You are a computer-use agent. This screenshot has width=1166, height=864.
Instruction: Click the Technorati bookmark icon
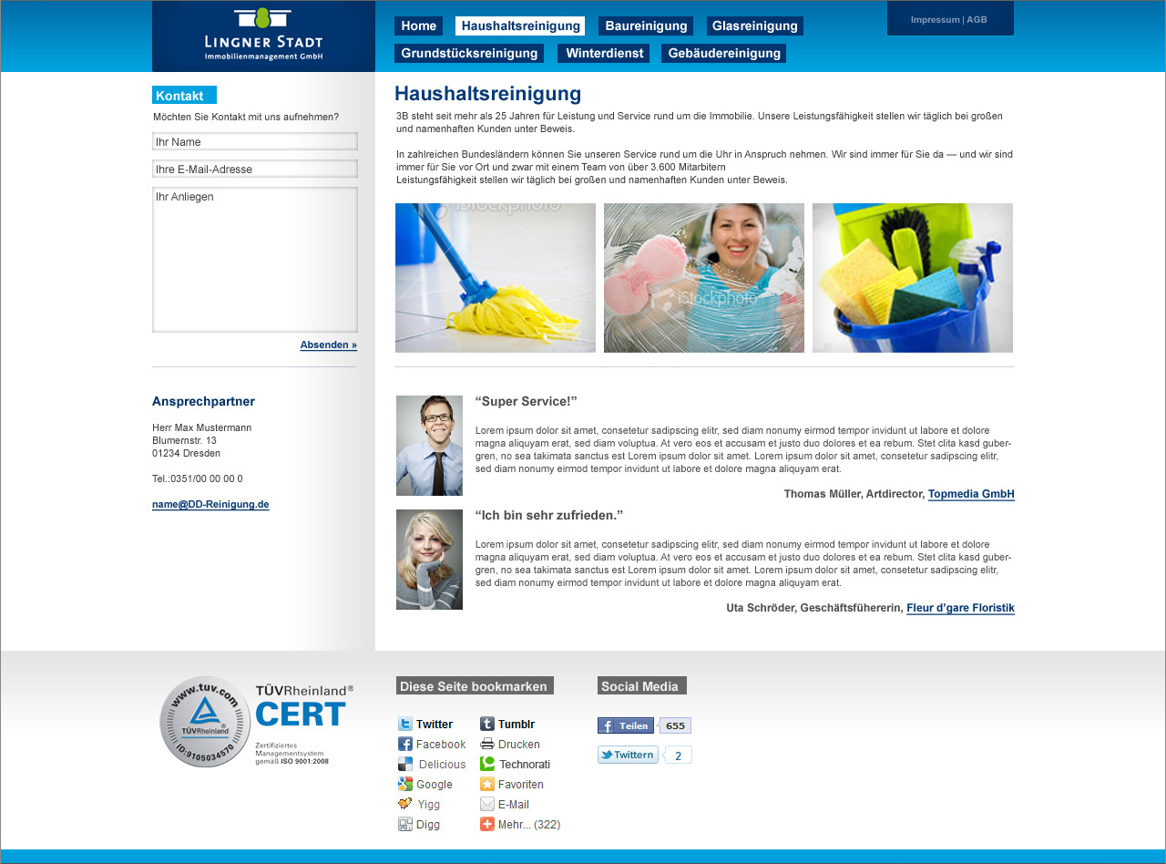pos(487,765)
